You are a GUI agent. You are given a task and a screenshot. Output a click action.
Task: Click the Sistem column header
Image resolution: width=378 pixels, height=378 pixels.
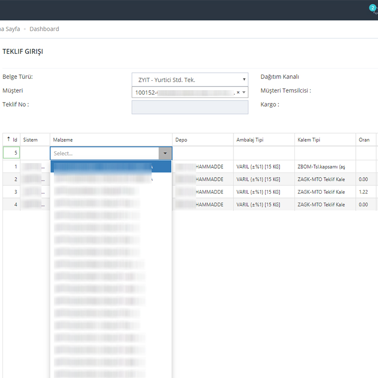pos(35,139)
